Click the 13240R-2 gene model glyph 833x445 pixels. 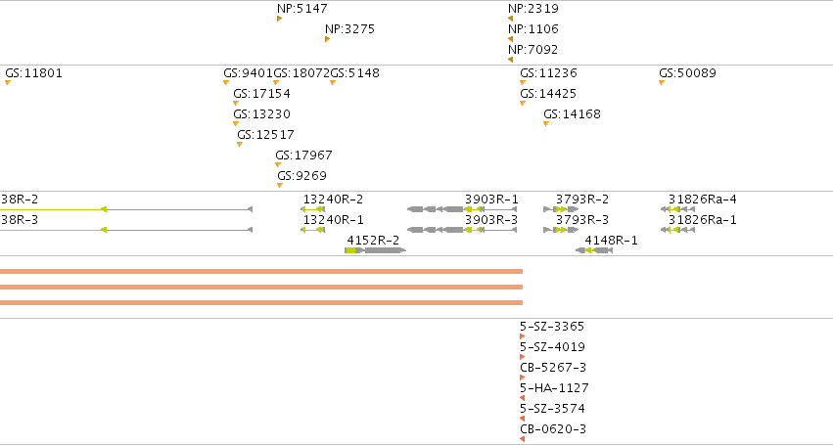click(x=313, y=209)
